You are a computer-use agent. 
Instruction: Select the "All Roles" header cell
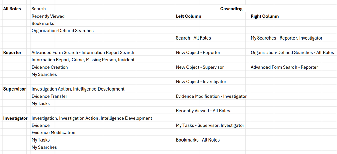10,9
